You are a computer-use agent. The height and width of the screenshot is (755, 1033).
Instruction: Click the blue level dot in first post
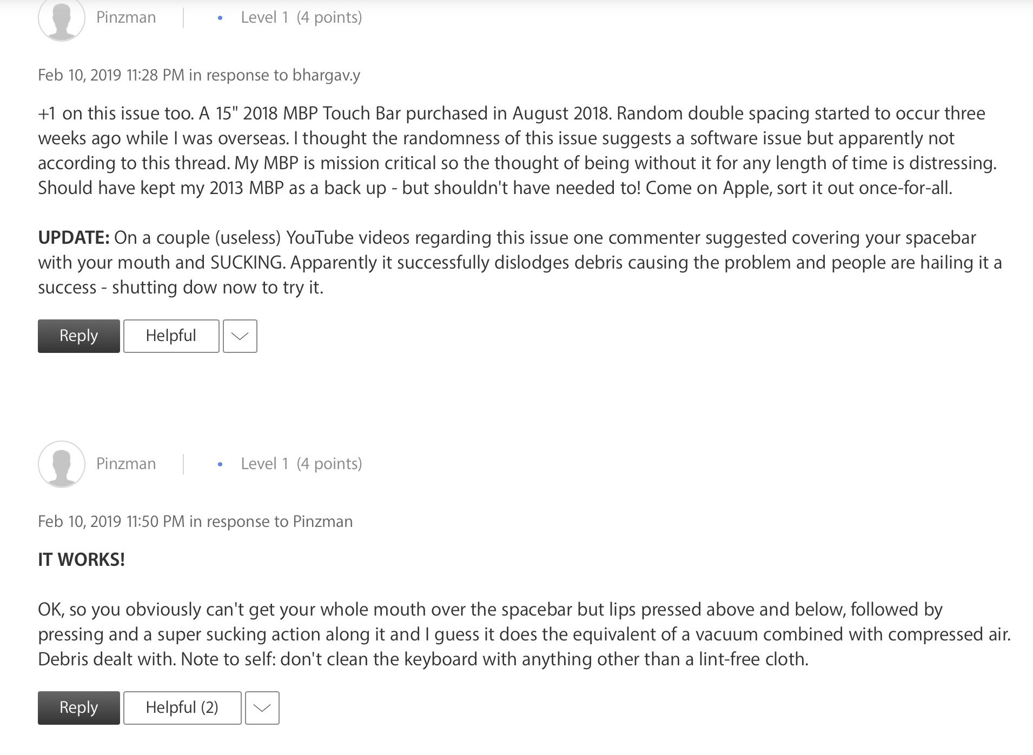220,18
